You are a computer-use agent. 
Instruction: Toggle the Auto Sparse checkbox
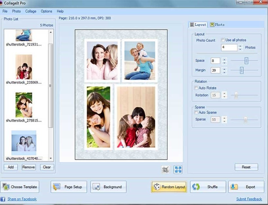(196, 112)
